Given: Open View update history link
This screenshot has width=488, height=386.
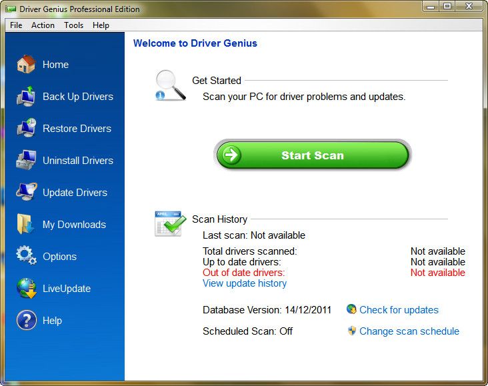Looking at the screenshot, I should [x=245, y=283].
